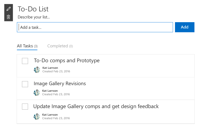Focus the Add a task input field
200x129 pixels.
[95, 27]
